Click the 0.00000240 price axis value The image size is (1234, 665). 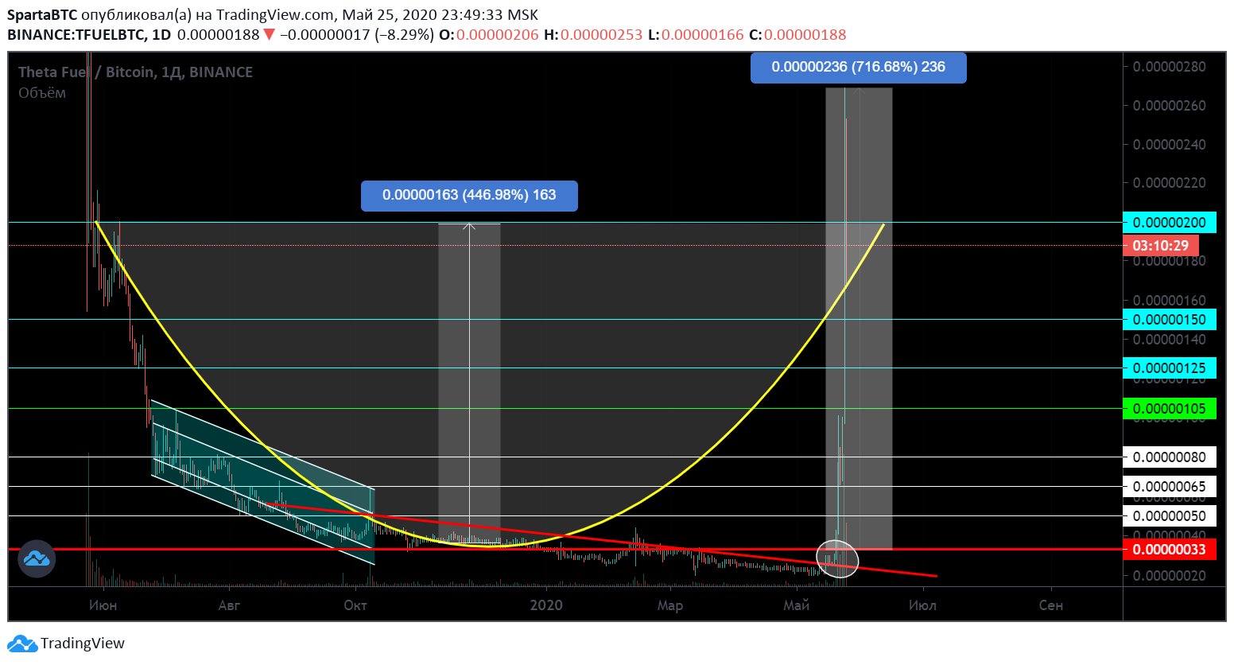1170,145
